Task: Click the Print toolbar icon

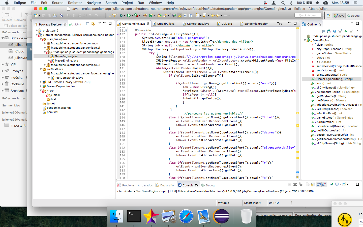Action: (x=54, y=15)
